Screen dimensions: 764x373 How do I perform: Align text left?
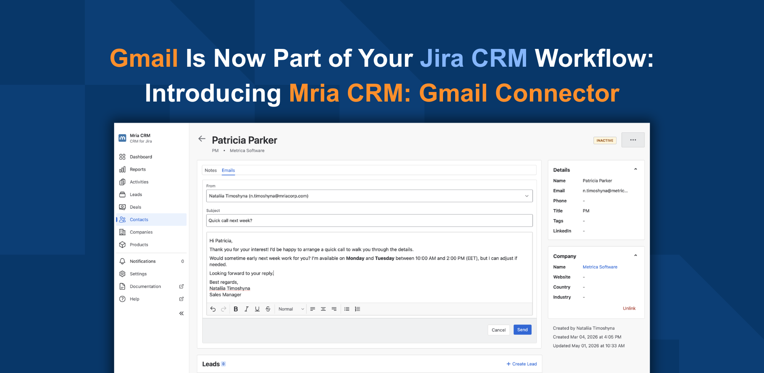pyautogui.click(x=313, y=309)
